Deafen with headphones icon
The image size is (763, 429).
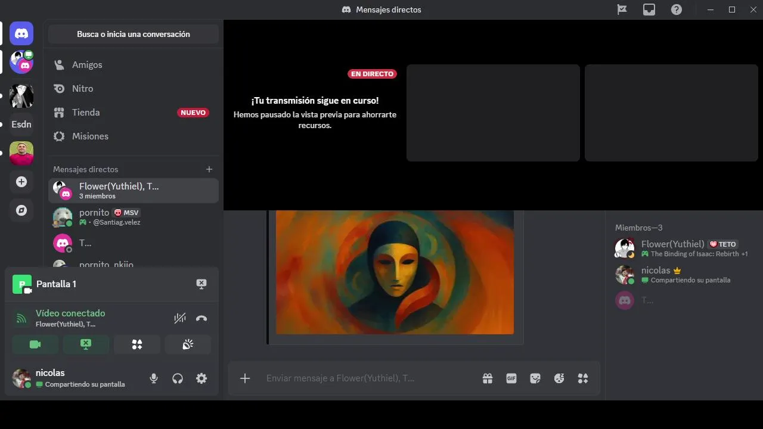(x=178, y=378)
